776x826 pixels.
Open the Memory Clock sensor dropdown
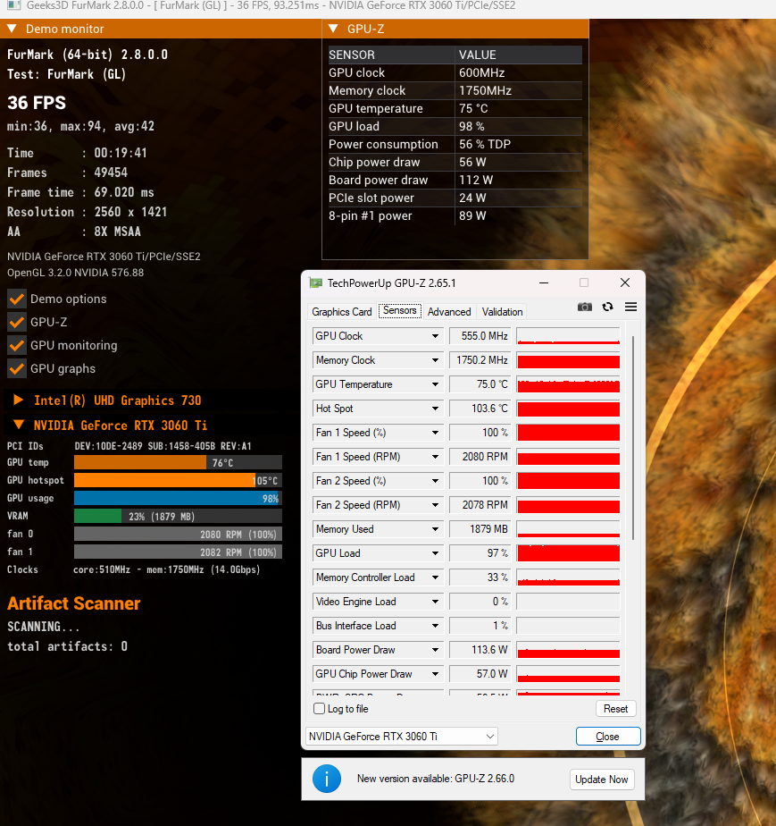435,360
